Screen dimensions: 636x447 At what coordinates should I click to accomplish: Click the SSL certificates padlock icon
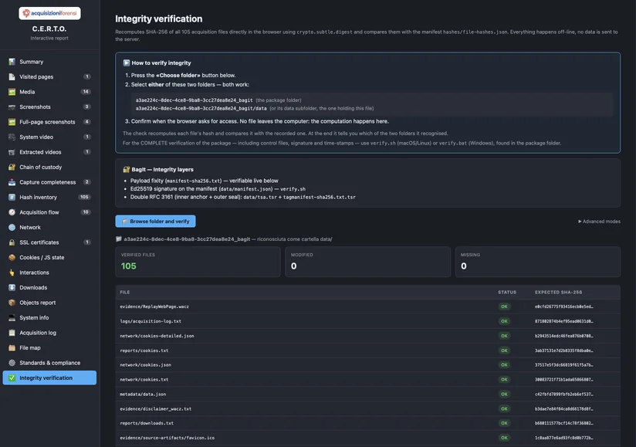click(12, 242)
